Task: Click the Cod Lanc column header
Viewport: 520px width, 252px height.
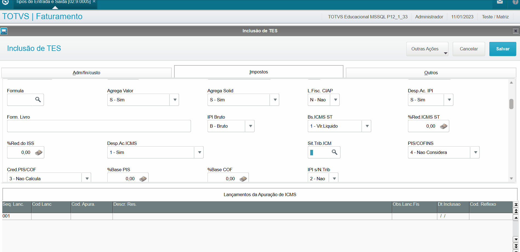Action: 51,207
